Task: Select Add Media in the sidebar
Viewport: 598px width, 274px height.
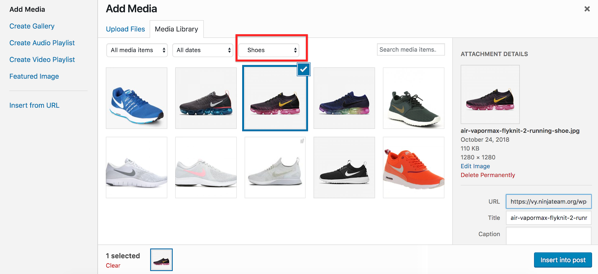Action: (27, 9)
